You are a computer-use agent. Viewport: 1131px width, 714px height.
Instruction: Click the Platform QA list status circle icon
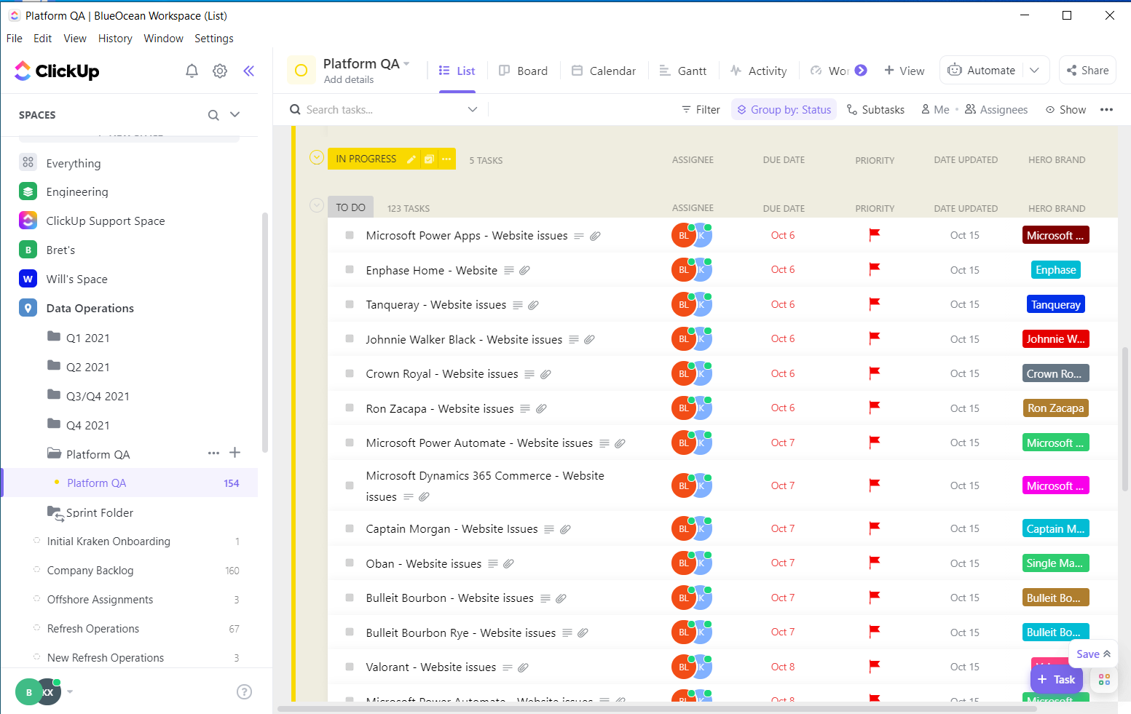(301, 71)
